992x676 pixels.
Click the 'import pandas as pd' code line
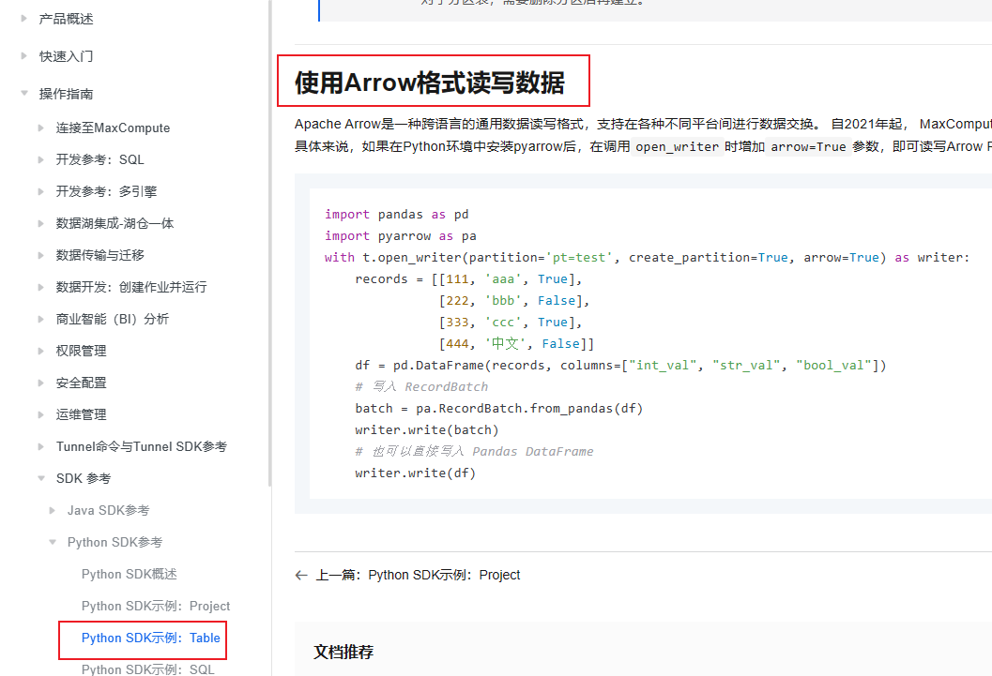point(397,214)
